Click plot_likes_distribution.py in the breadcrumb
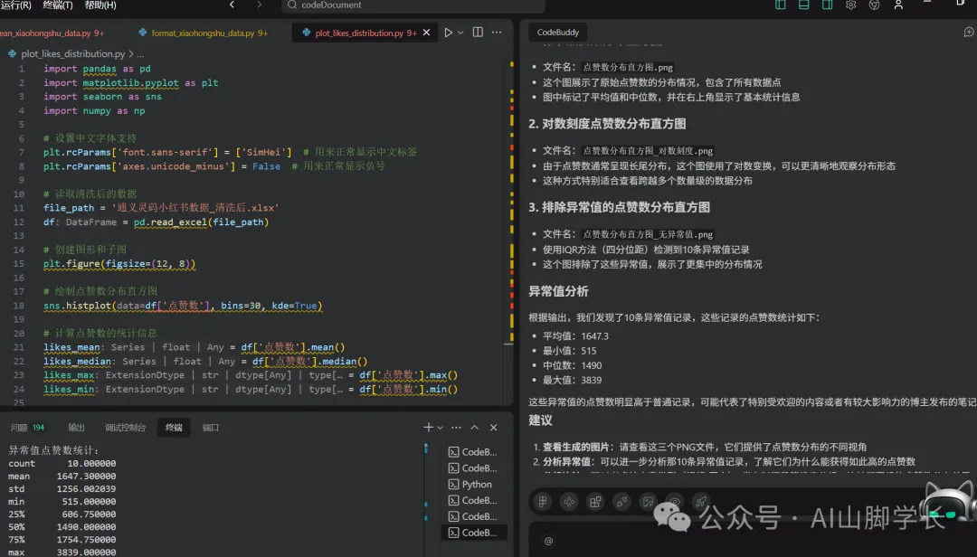 pos(72,54)
